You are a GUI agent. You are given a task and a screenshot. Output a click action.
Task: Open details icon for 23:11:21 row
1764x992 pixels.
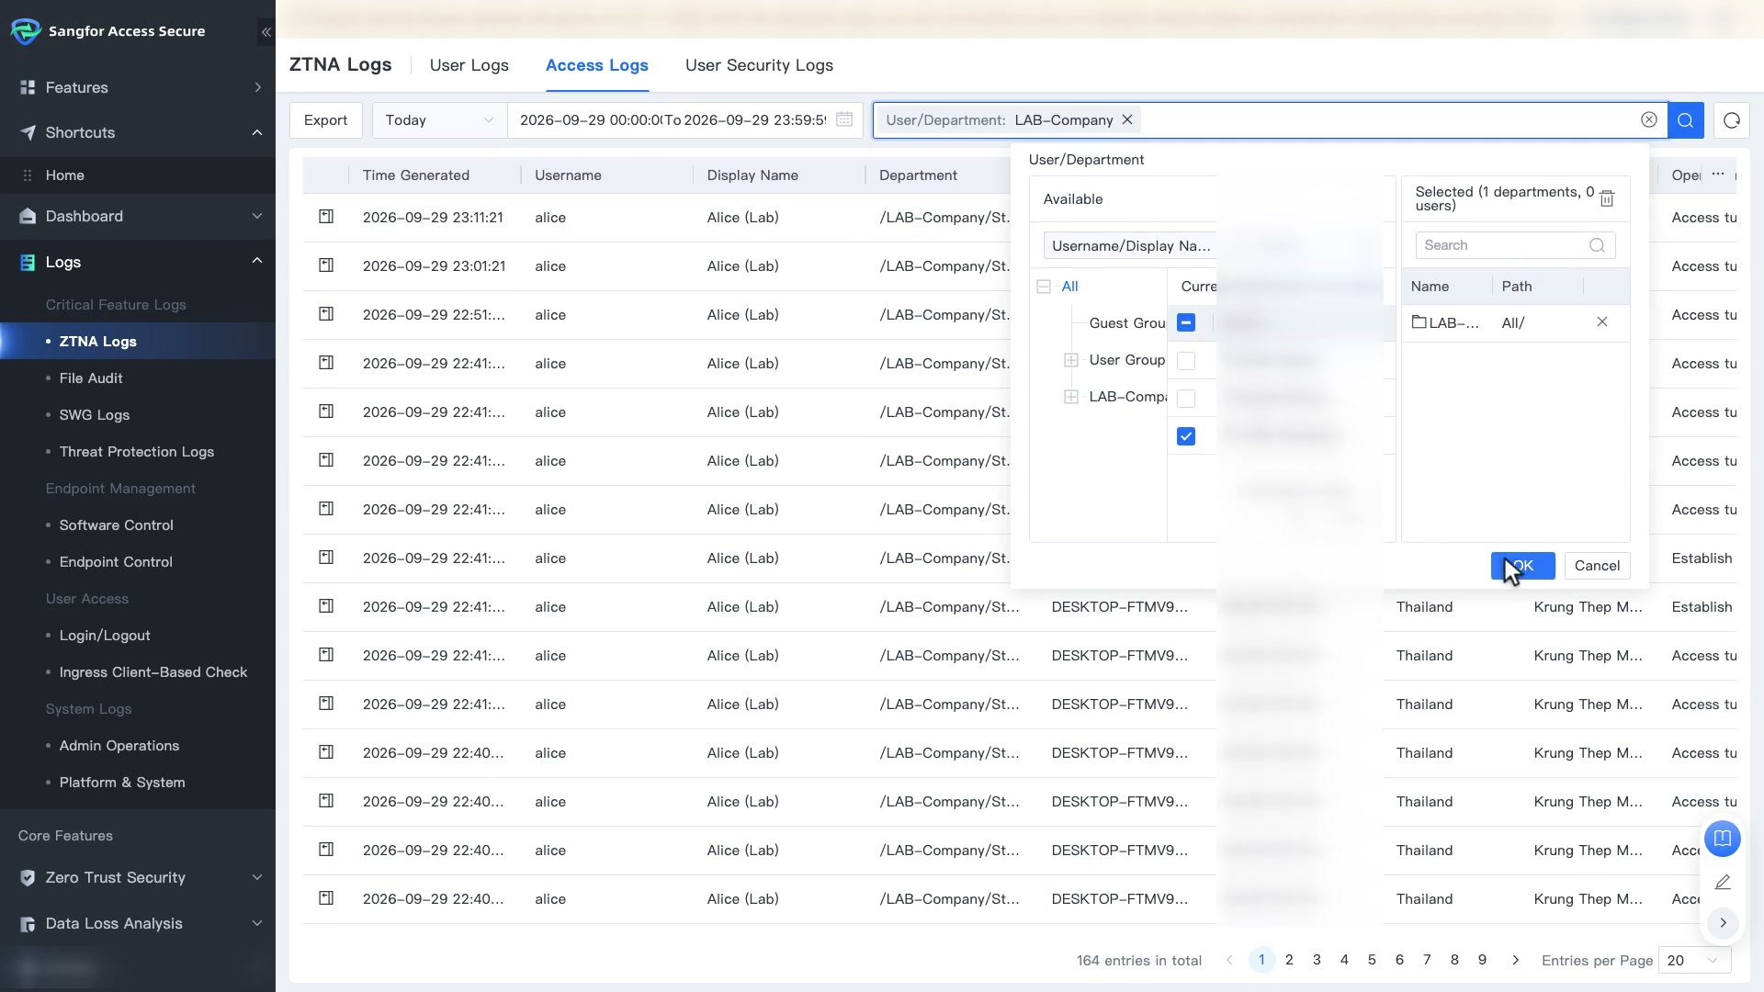coord(326,217)
